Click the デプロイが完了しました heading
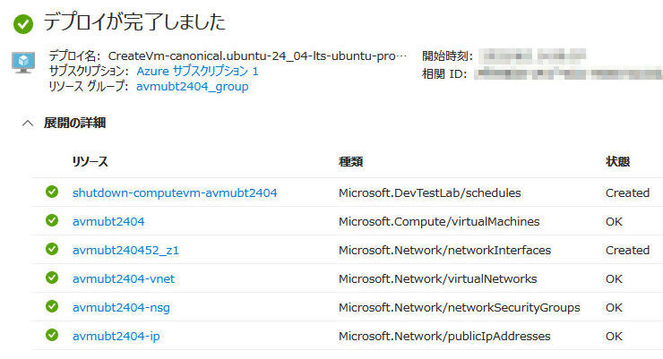Image resolution: width=663 pixels, height=359 pixels. [135, 22]
